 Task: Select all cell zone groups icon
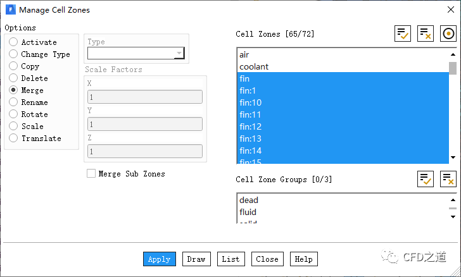coord(425,179)
